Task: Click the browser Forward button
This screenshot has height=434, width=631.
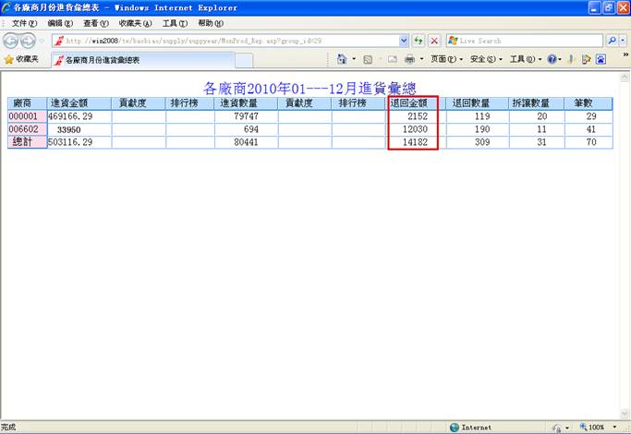Action: (x=29, y=41)
